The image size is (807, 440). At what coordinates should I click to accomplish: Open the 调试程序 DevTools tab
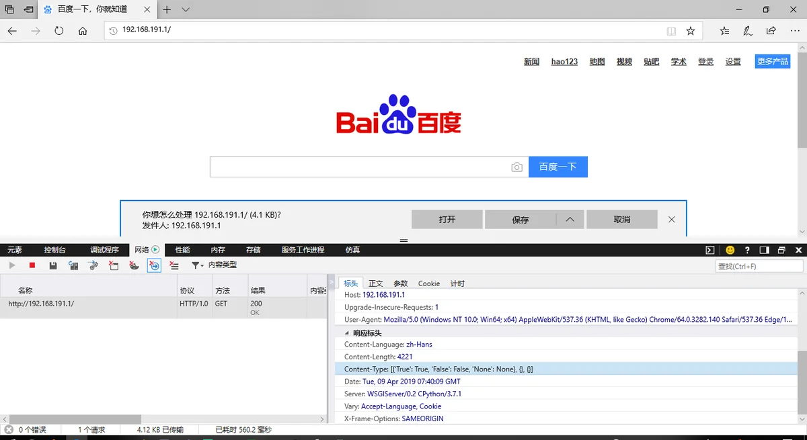pos(104,250)
